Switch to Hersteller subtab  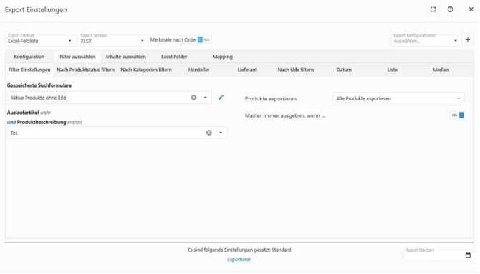click(x=200, y=70)
